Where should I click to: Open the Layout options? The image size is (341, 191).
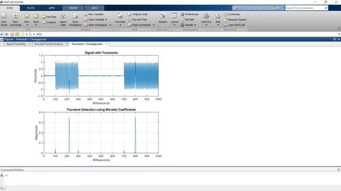point(174,19)
